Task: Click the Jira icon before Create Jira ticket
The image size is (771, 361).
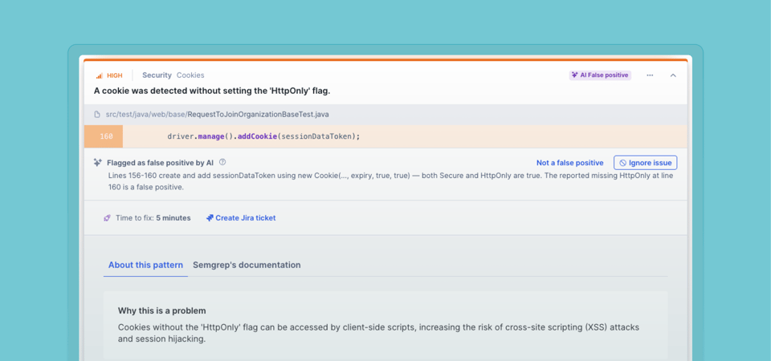Action: (x=210, y=218)
